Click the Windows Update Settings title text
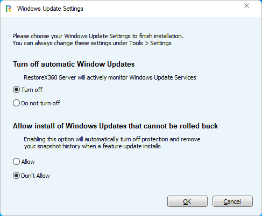 (50, 9)
